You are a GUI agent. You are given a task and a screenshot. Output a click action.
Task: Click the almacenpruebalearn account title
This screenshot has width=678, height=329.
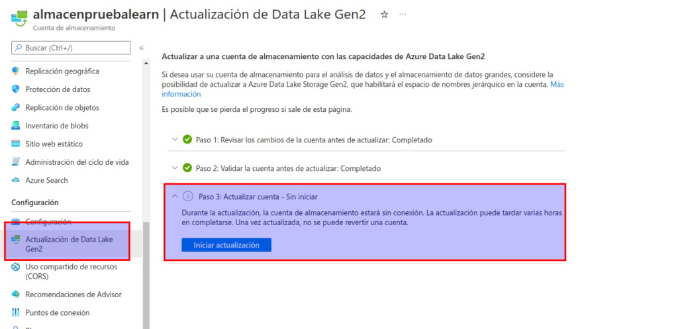click(96, 15)
